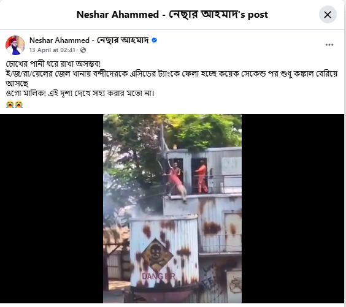Play the video of the rusty tank
The width and height of the screenshot is (346, 307).
tap(172, 208)
